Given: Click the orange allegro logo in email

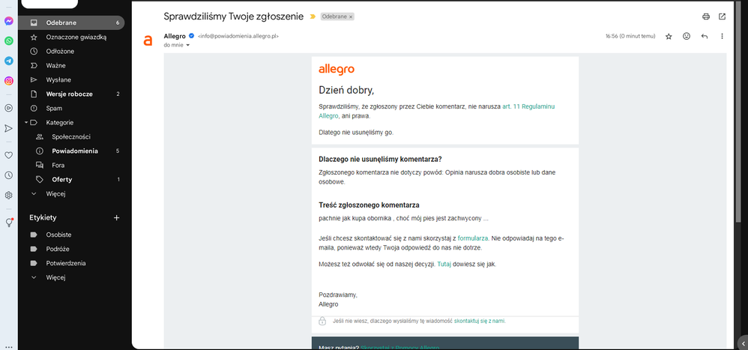Looking at the screenshot, I should pyautogui.click(x=337, y=70).
